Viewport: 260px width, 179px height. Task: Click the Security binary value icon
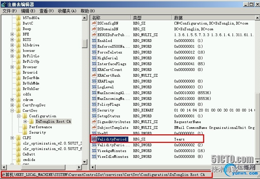click(94, 110)
